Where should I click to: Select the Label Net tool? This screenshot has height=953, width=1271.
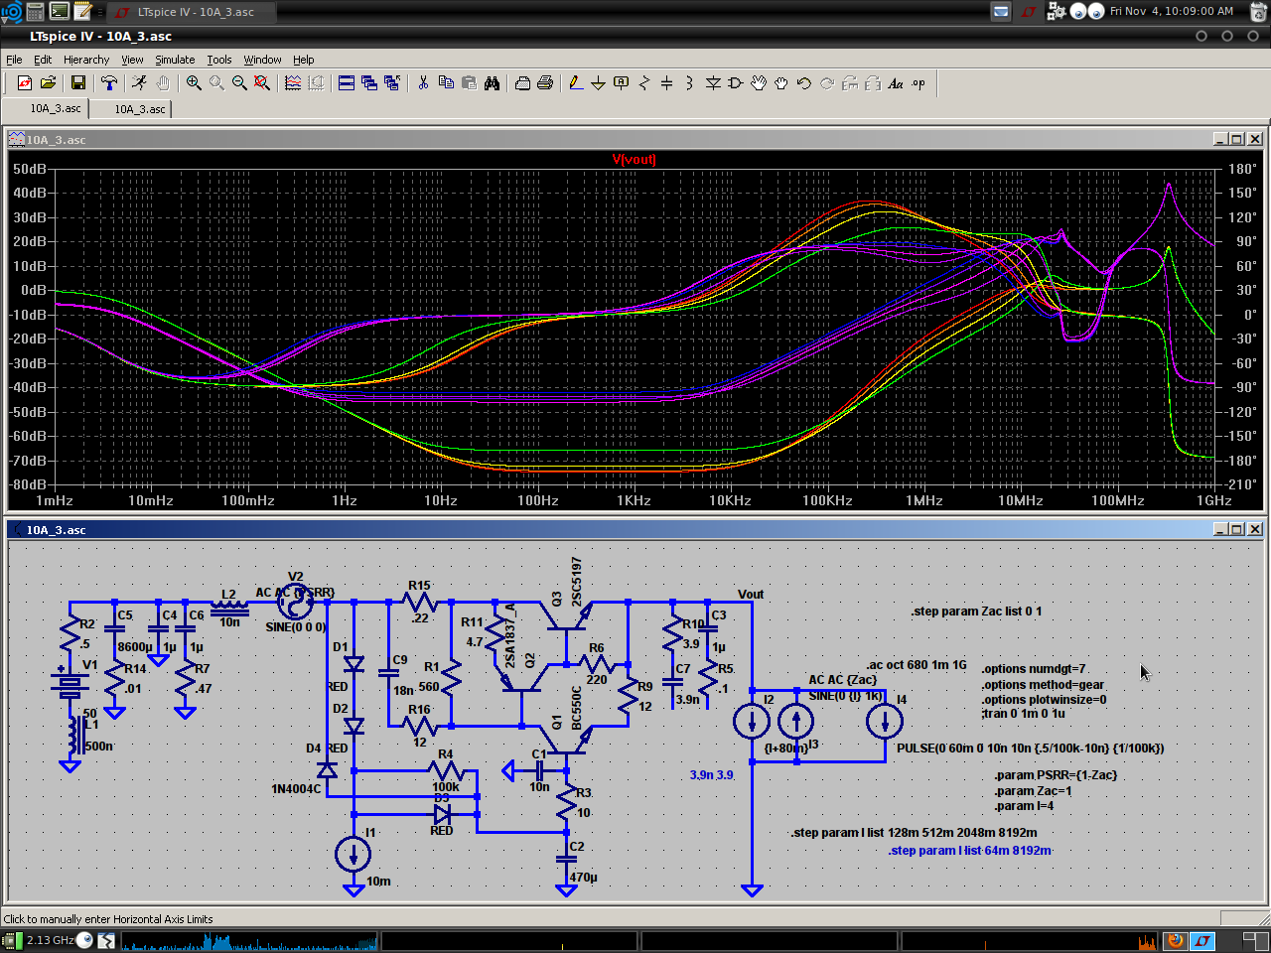(622, 83)
